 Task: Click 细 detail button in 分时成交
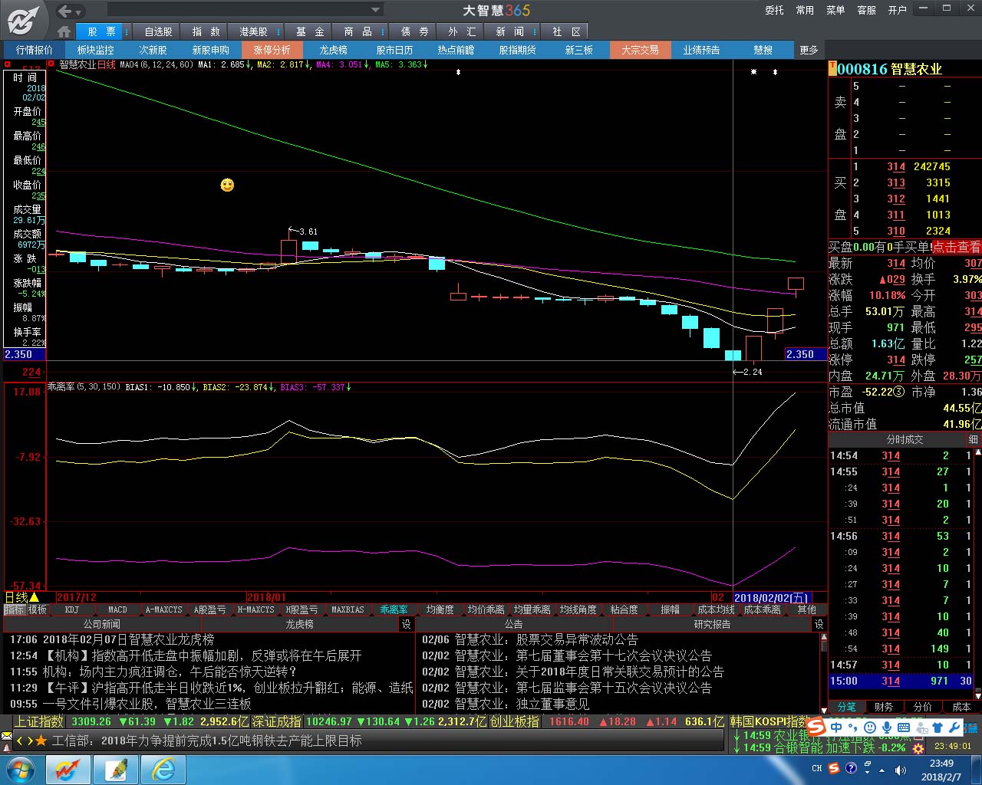(974, 439)
